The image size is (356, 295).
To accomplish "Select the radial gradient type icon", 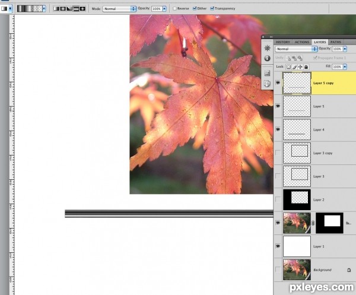I will click(63, 9).
